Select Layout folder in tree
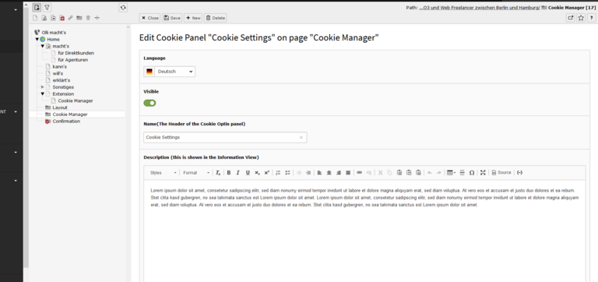Viewport: 598px width, 282px height. tap(60, 108)
